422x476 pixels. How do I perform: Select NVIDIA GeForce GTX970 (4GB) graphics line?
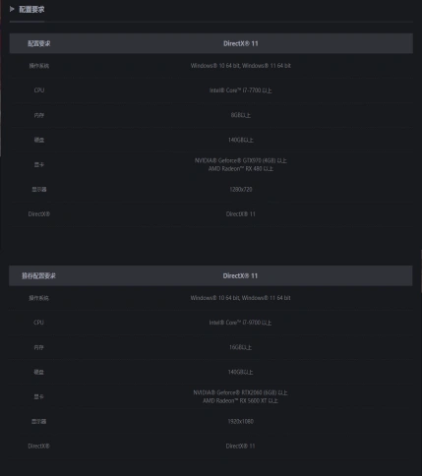(241, 160)
